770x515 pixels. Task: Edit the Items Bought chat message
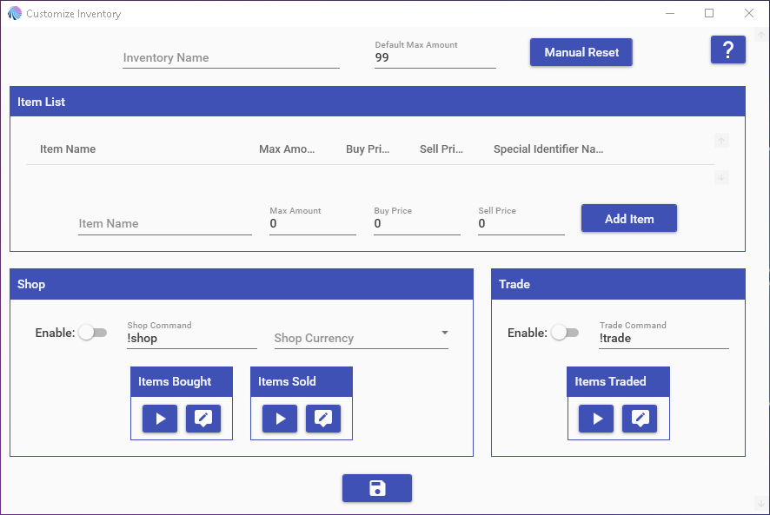click(203, 419)
